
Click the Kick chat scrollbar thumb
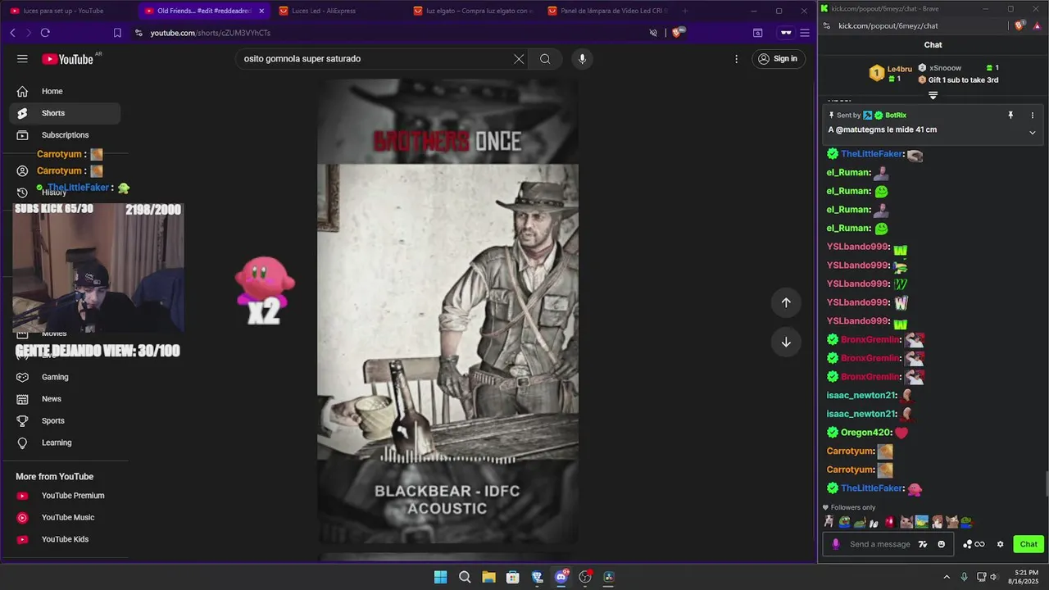[1045, 484]
